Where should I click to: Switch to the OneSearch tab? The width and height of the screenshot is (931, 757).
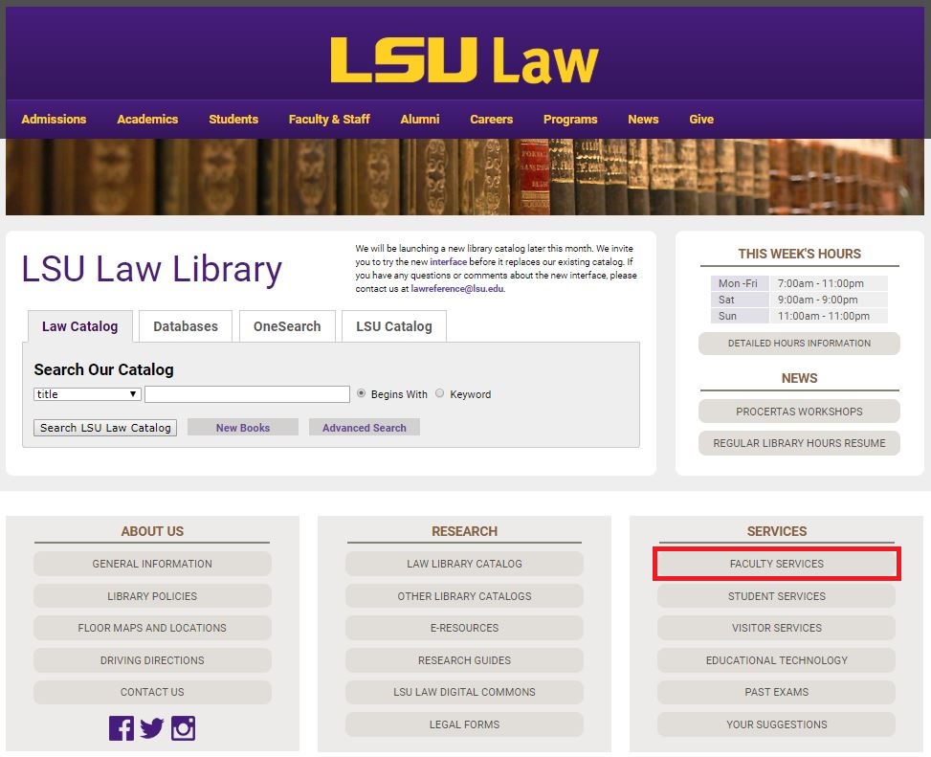click(287, 326)
